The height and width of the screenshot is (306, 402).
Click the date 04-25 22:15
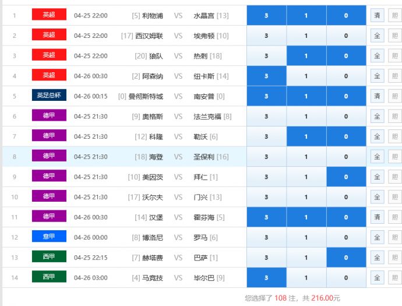click(x=91, y=258)
